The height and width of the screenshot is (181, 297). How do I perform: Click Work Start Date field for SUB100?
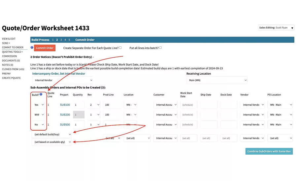(189, 105)
